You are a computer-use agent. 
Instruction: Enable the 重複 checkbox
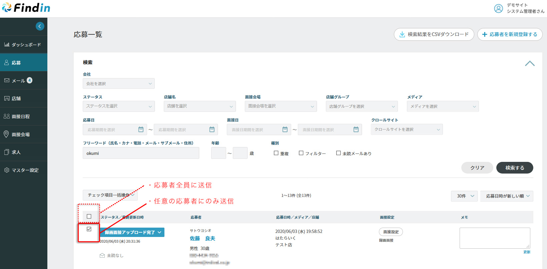click(276, 153)
